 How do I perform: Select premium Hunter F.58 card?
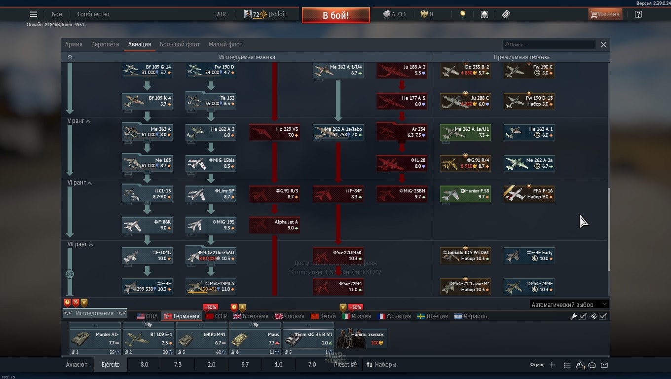[x=465, y=194]
